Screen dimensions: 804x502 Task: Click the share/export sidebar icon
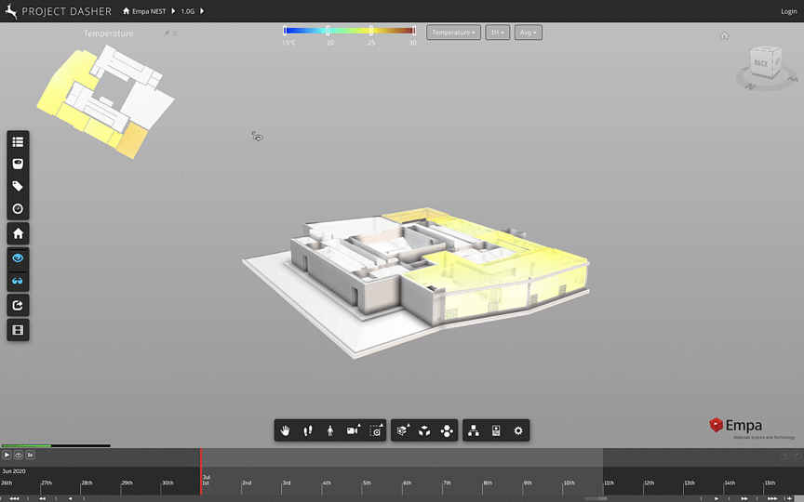(x=18, y=305)
